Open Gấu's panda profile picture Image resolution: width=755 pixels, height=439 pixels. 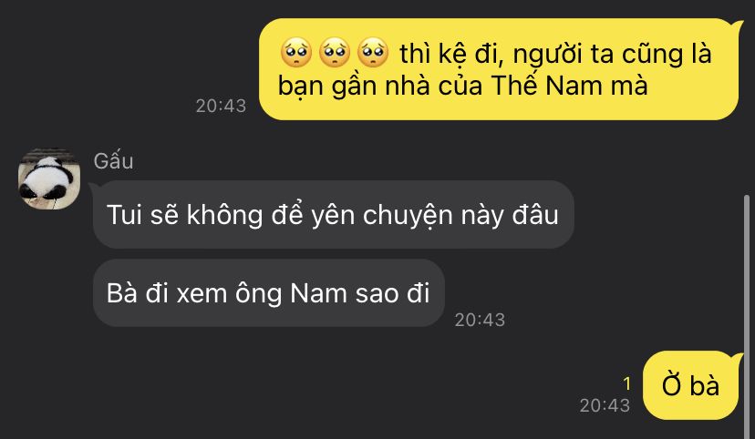pyautogui.click(x=49, y=179)
